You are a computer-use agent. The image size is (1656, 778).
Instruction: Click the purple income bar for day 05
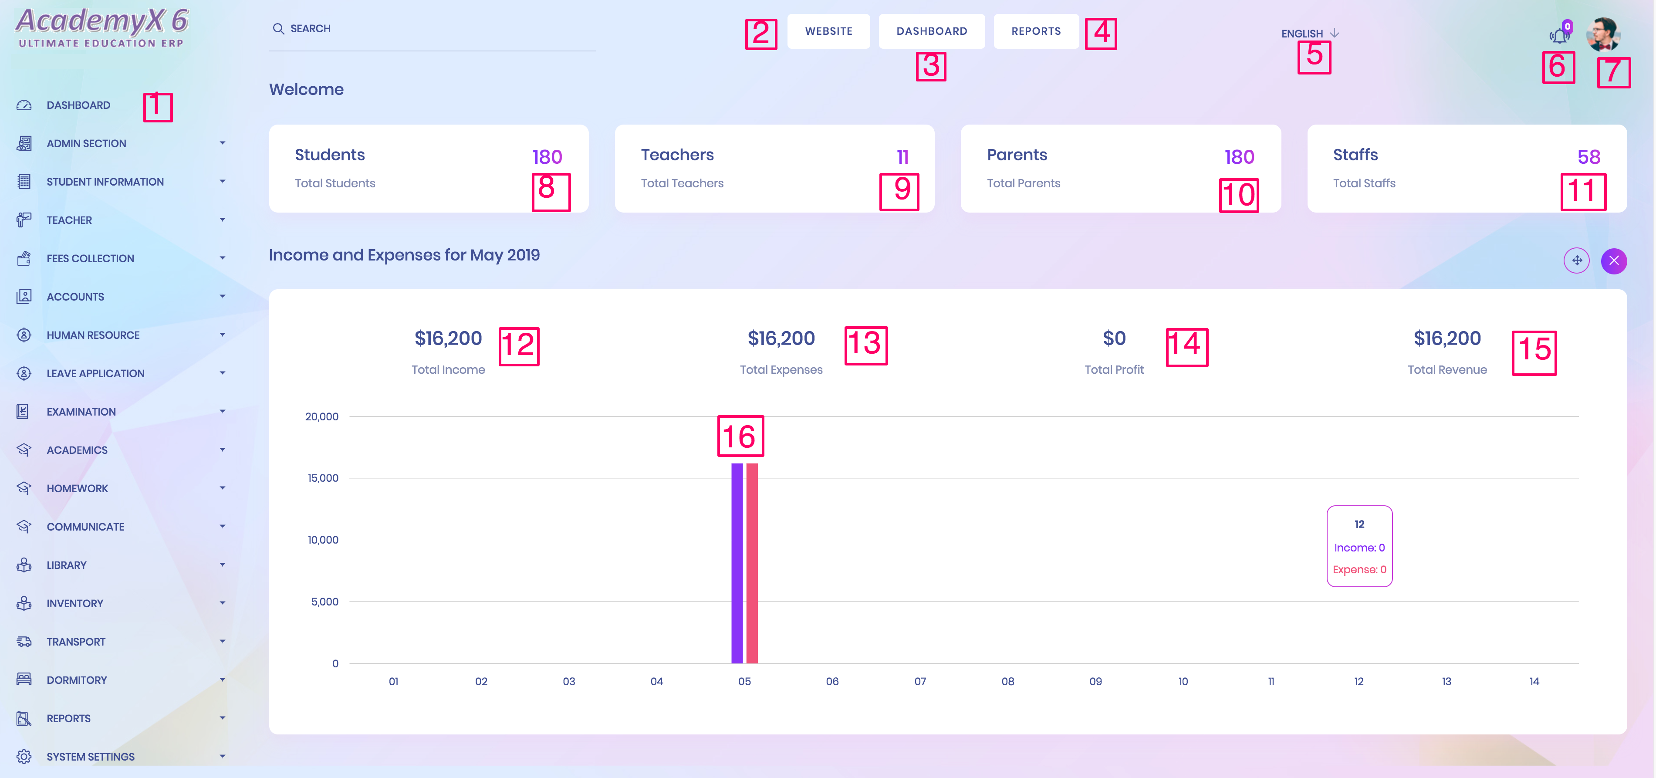click(x=737, y=563)
